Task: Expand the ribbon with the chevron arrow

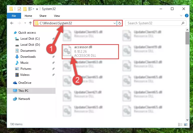Action: coord(181,16)
